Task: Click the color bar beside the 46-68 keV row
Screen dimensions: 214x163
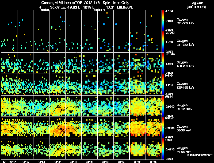Action: pyautogui.click(x=163, y=149)
